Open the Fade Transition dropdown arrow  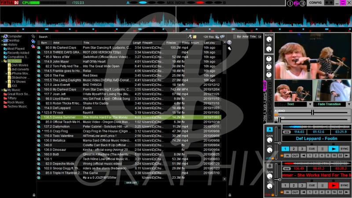(349, 104)
